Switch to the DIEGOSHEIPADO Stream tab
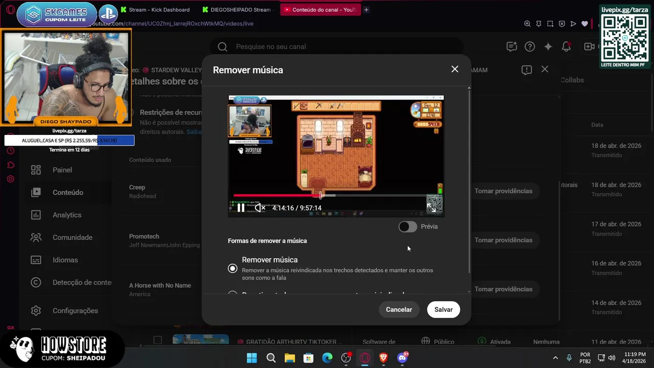The height and width of the screenshot is (368, 654). pos(237,10)
